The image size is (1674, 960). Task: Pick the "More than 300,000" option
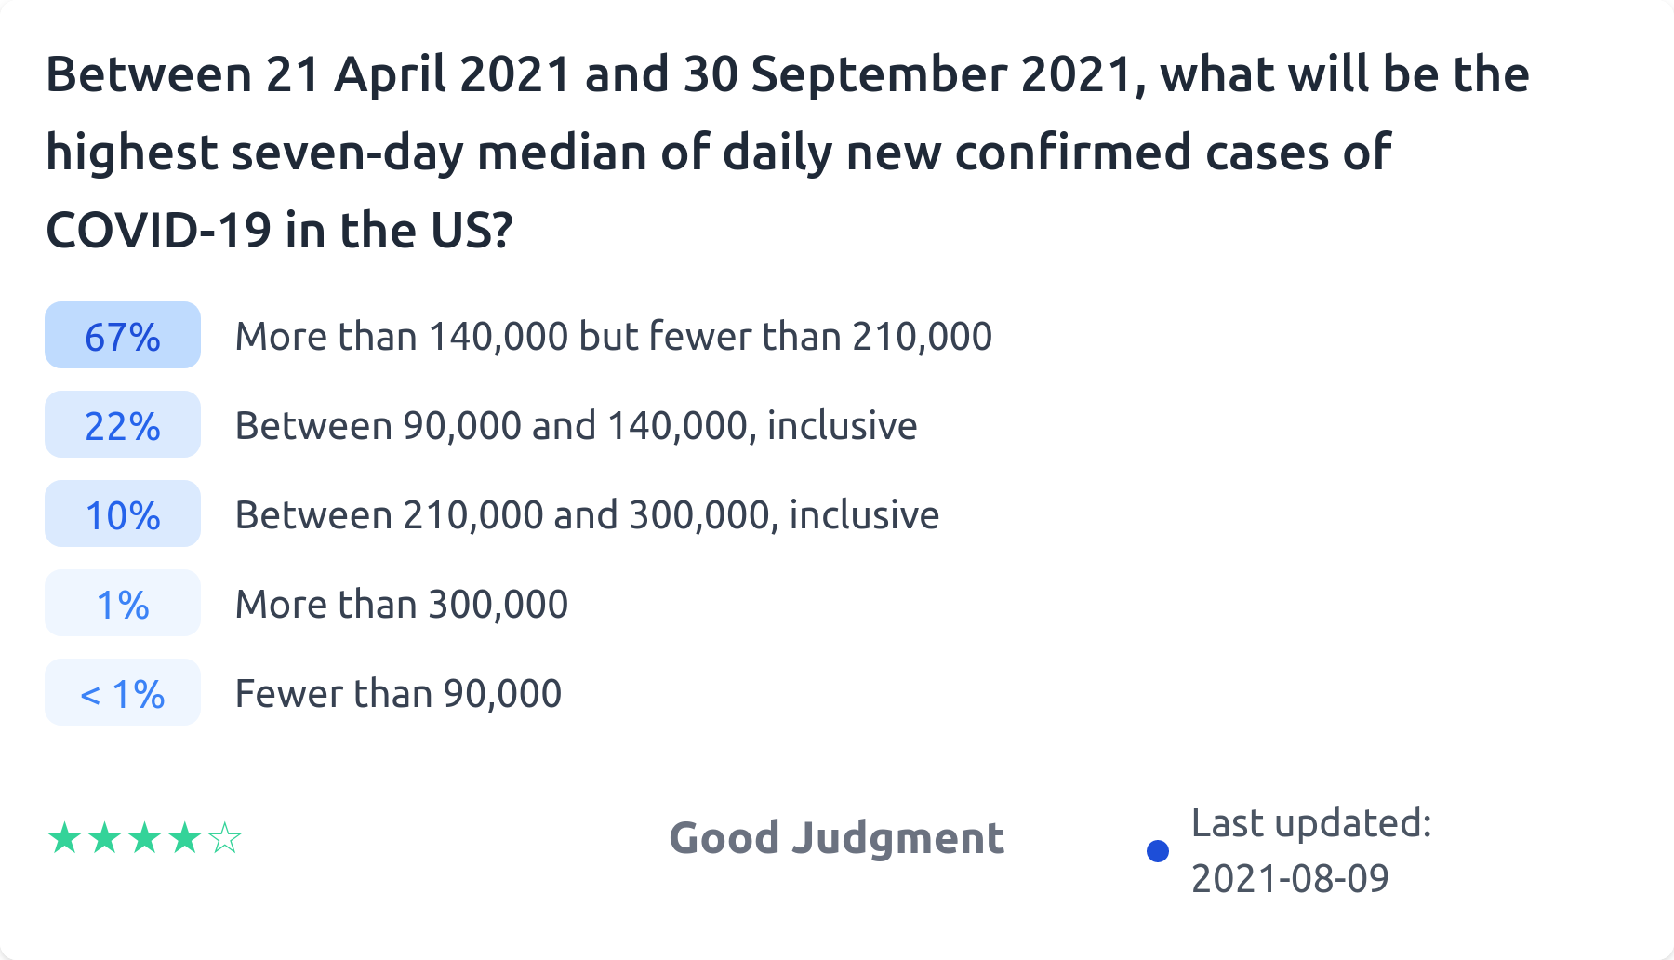coord(401,605)
